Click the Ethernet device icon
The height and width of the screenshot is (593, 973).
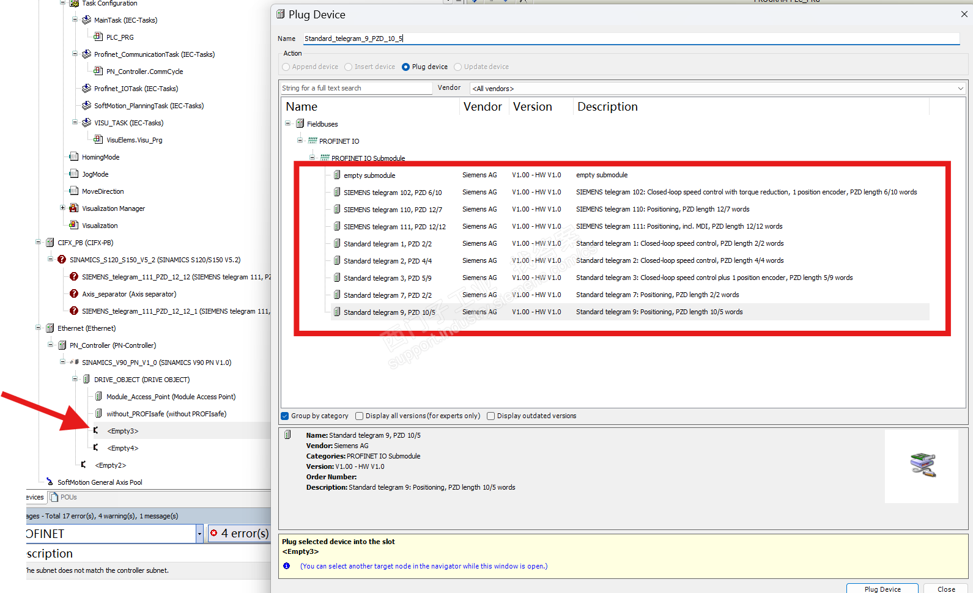click(50, 328)
